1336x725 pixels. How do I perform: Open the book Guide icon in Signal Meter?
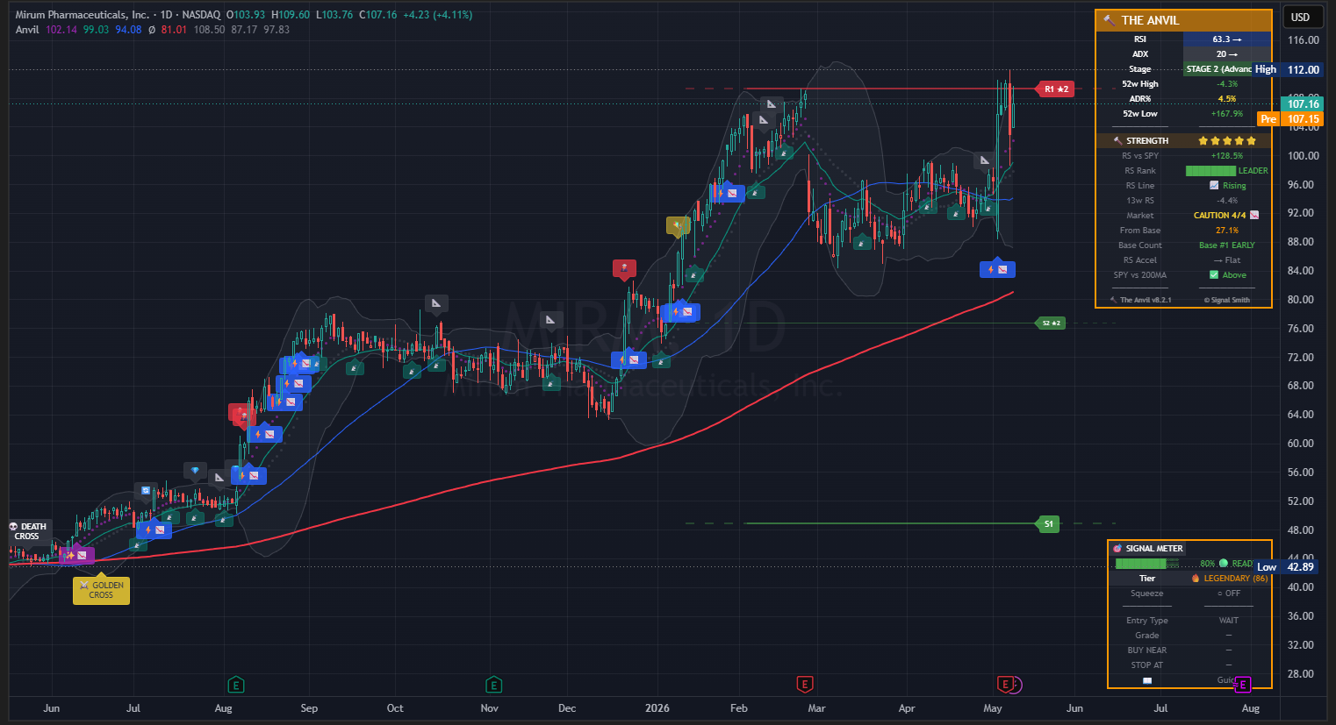tap(1146, 680)
